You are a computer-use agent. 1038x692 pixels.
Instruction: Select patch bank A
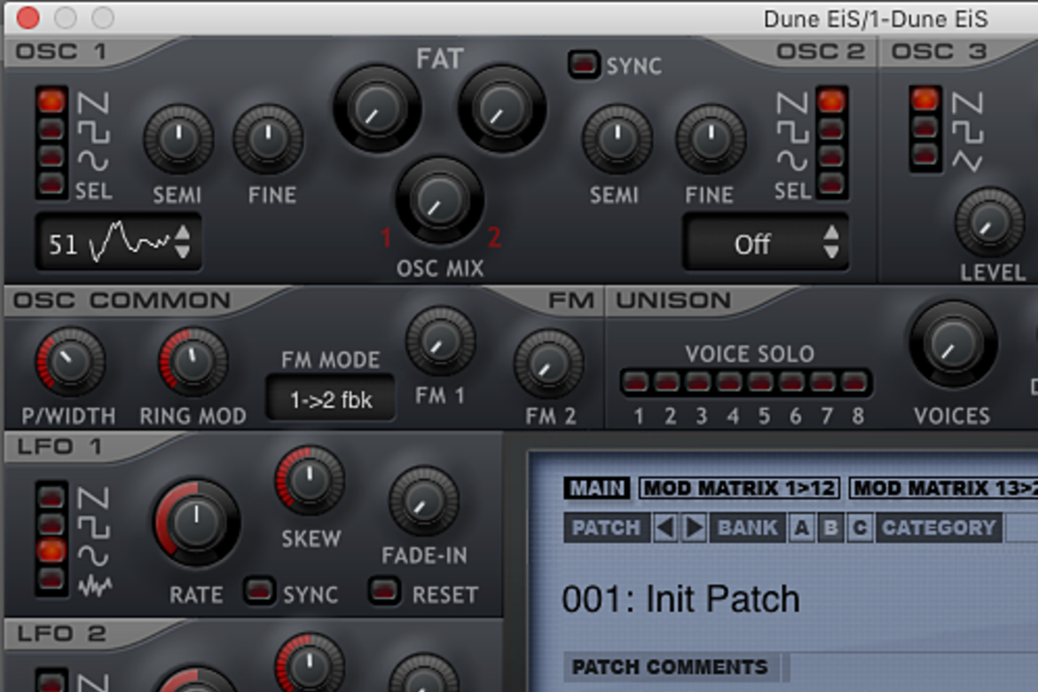(802, 528)
